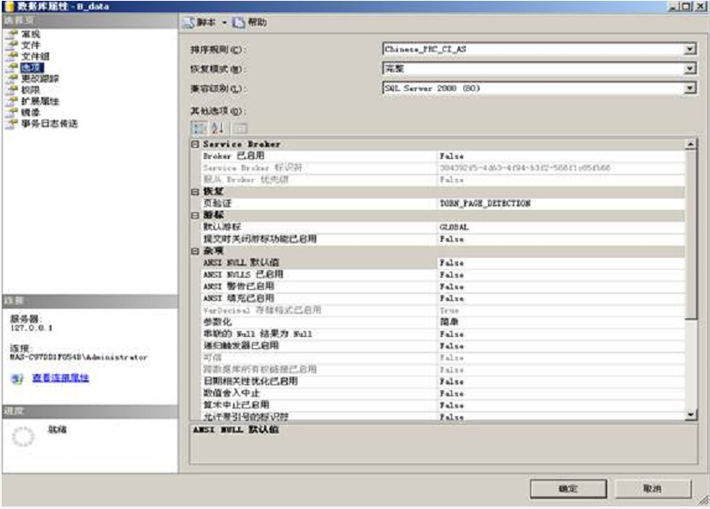
Task: Click the alphabetical sort icon
Action: (217, 128)
